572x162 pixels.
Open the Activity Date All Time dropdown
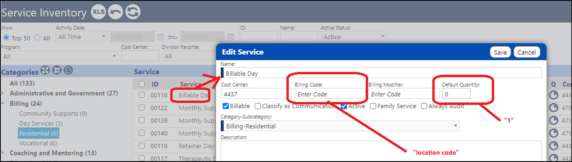click(x=81, y=36)
